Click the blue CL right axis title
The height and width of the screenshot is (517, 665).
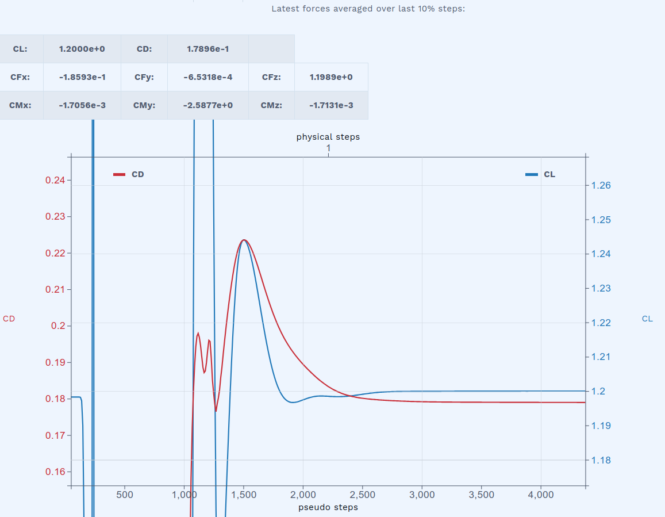point(647,319)
